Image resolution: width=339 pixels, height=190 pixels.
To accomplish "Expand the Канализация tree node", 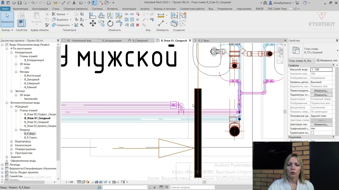I will click(11, 145).
